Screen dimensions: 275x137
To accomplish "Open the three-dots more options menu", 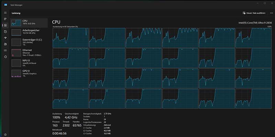I will (x=272, y=13).
